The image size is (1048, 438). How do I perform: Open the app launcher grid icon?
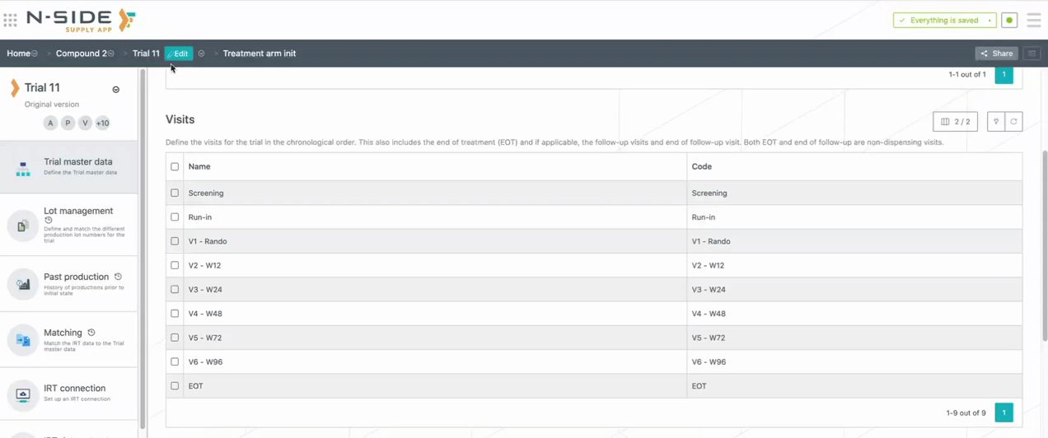10,20
